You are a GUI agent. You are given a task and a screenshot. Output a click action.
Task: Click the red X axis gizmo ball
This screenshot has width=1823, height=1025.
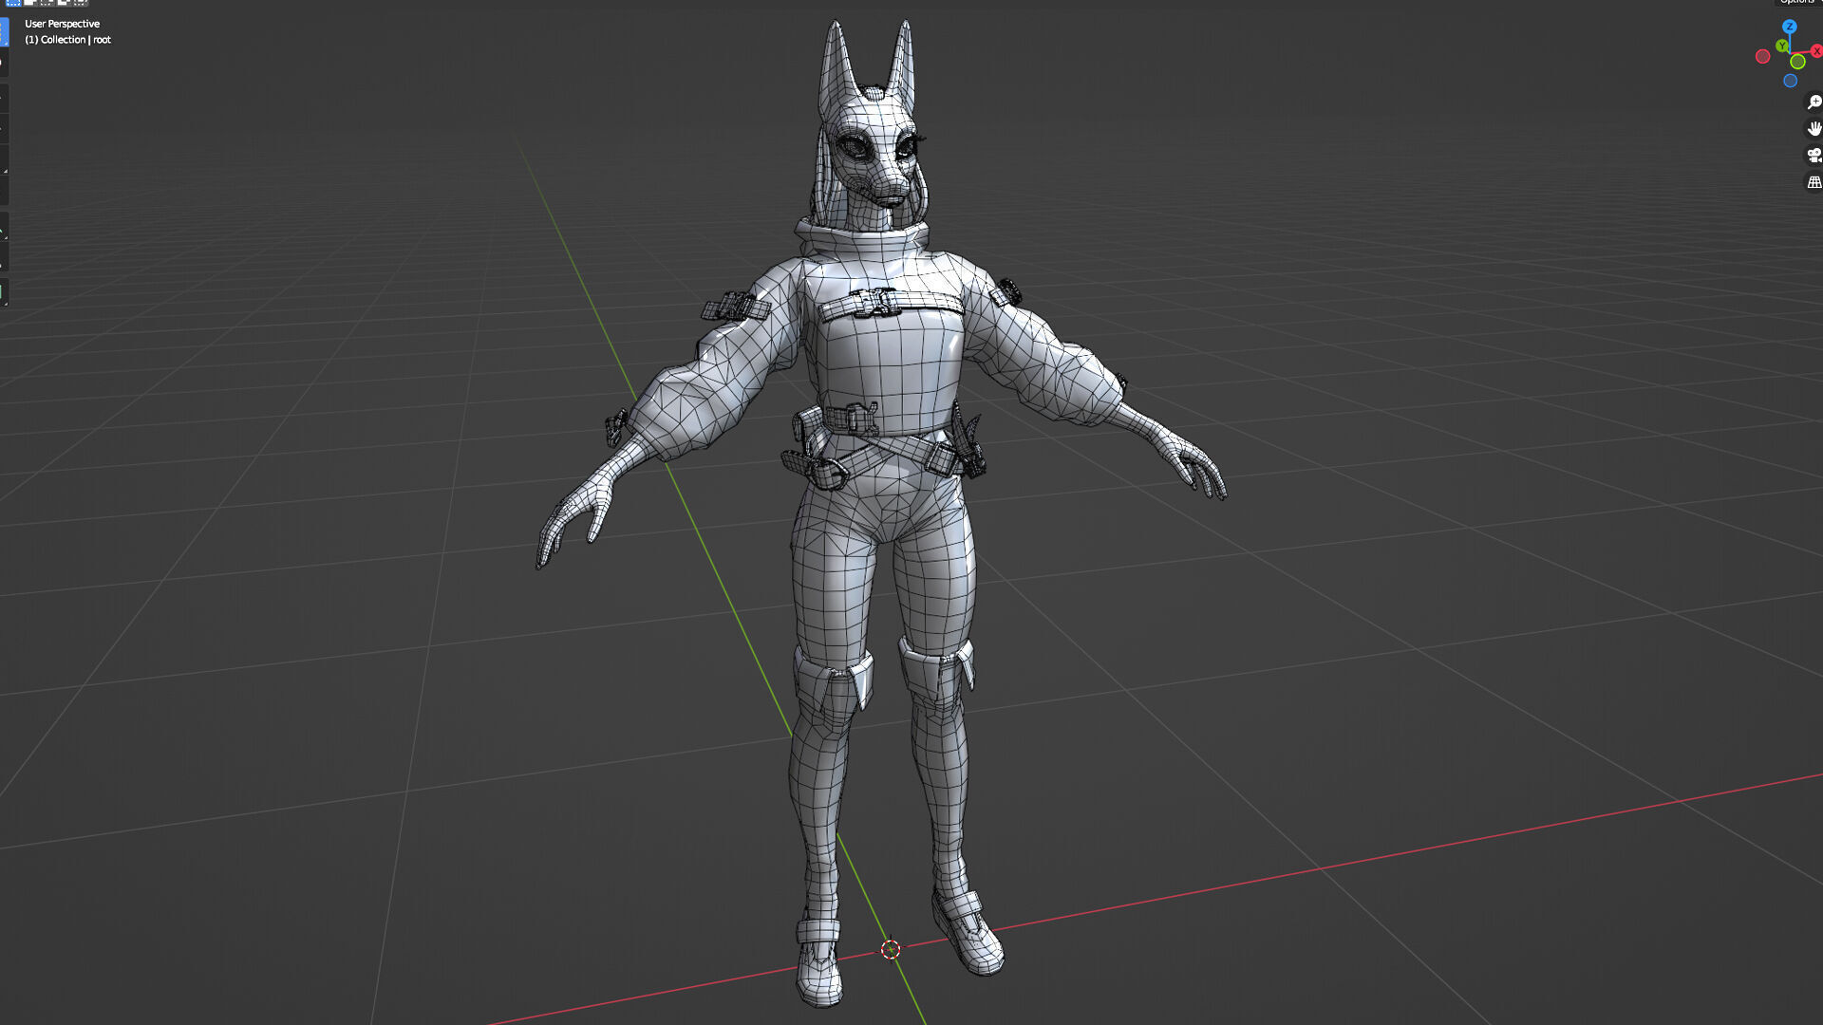1816,50
